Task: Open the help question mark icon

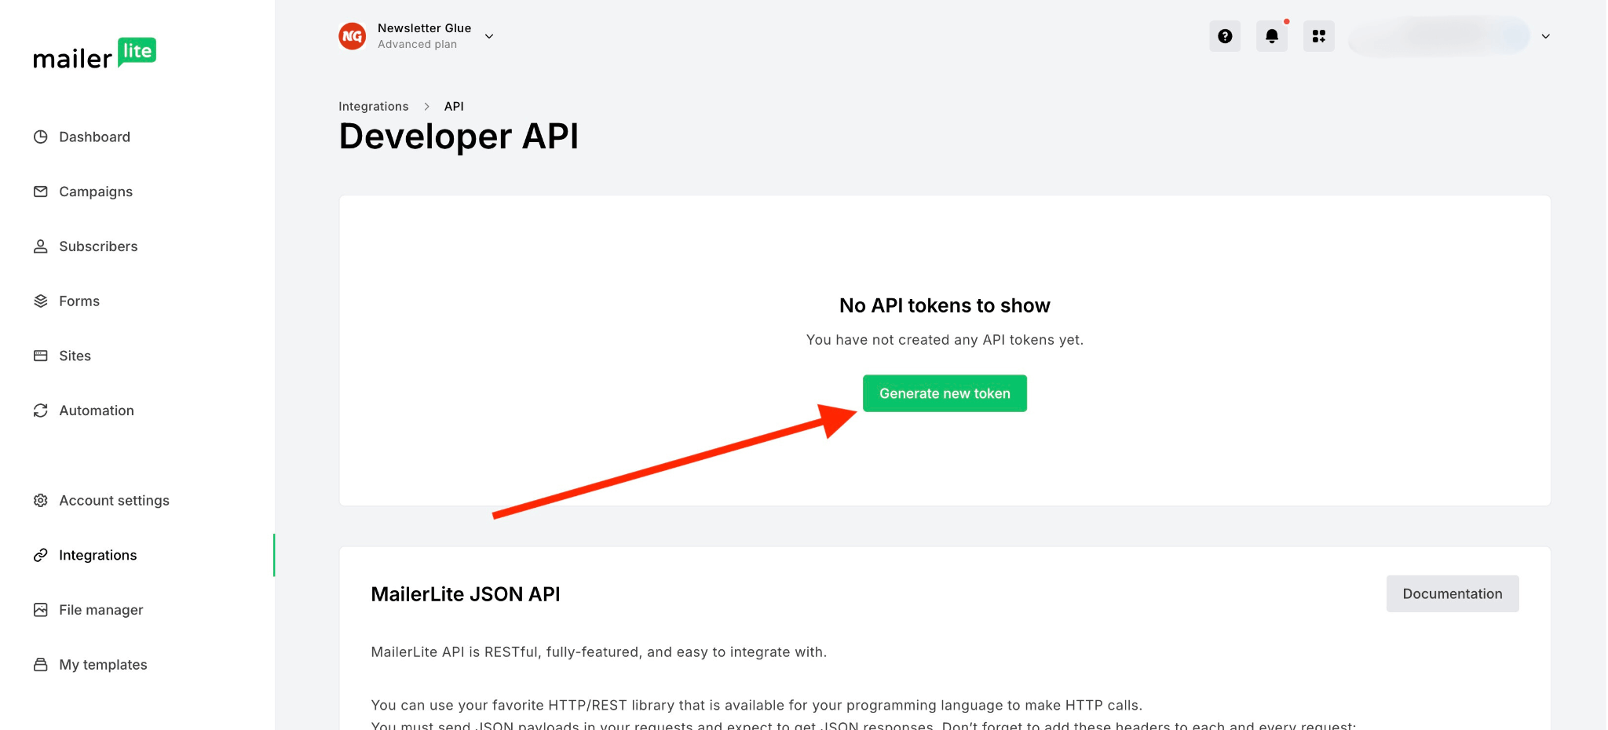Action: [1225, 36]
